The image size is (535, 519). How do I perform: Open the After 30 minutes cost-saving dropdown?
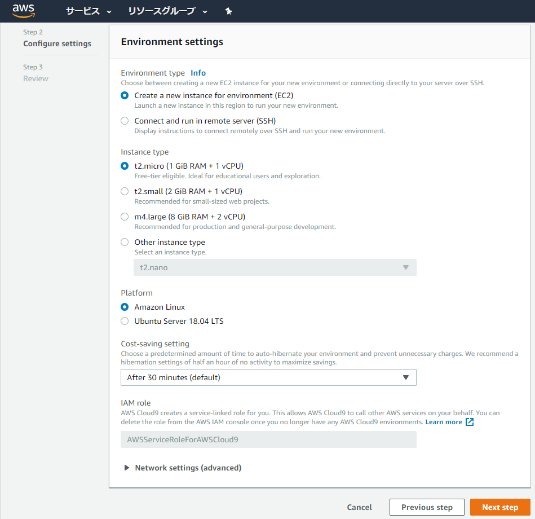(x=268, y=377)
